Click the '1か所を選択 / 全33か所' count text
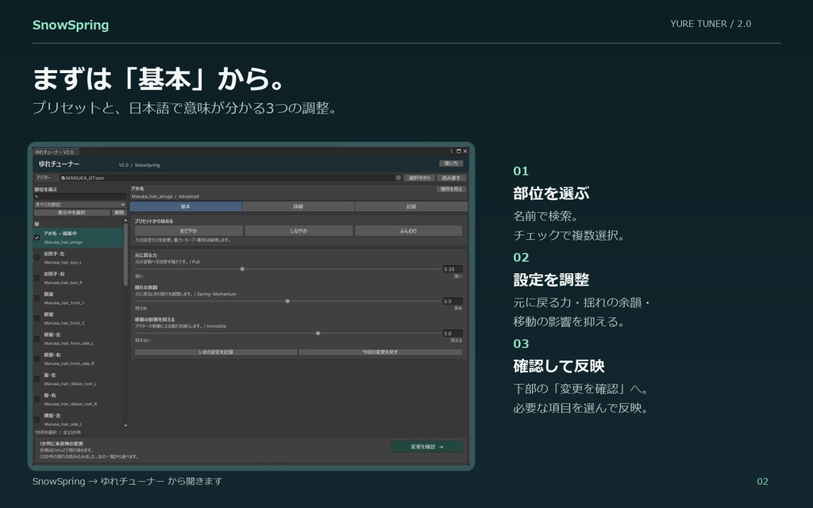The image size is (813, 508). tap(57, 433)
